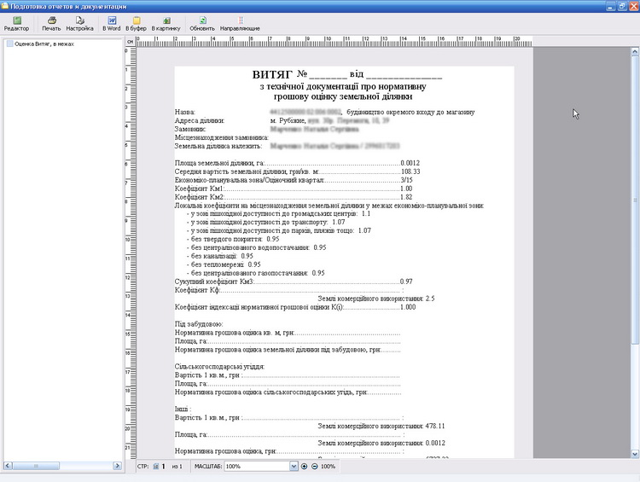Click the 'Під забудовою:' section heading
The width and height of the screenshot is (640, 482).
click(199, 324)
